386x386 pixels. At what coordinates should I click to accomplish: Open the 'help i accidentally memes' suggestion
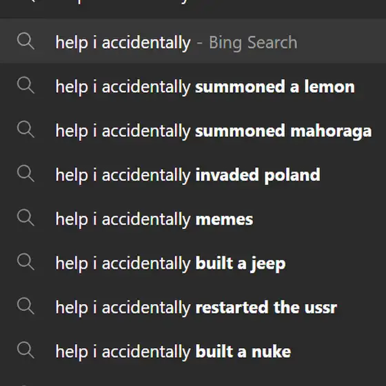[x=193, y=219]
